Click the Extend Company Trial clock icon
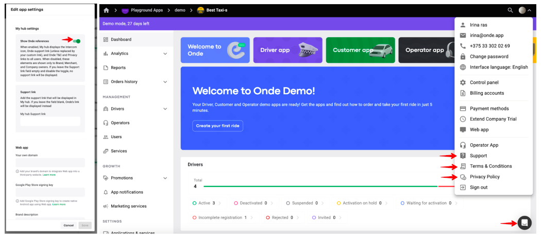 coord(463,119)
